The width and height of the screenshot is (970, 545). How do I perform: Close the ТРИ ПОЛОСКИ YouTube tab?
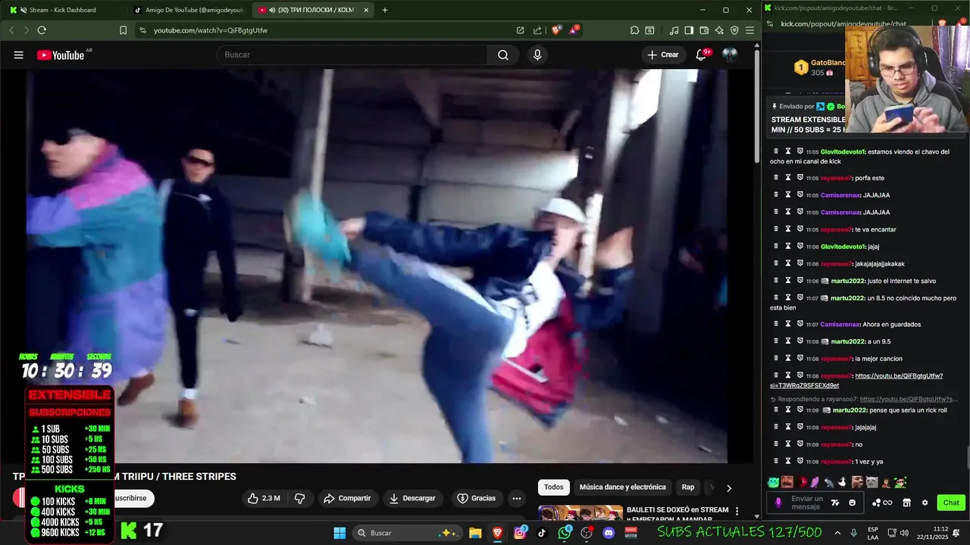pos(367,10)
